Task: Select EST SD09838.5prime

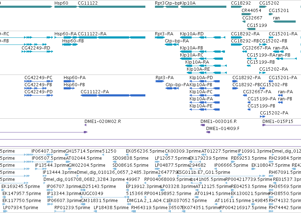Action: coord(131,158)
